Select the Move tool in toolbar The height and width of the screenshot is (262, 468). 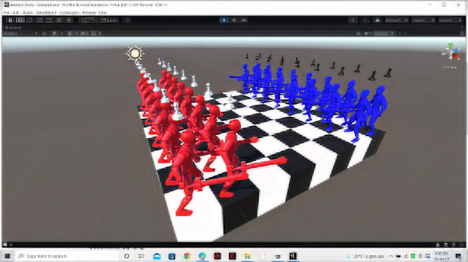(x=20, y=20)
